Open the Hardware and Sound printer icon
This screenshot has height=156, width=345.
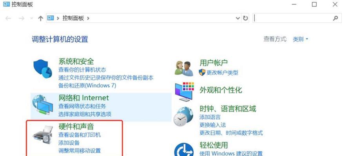coord(43,135)
